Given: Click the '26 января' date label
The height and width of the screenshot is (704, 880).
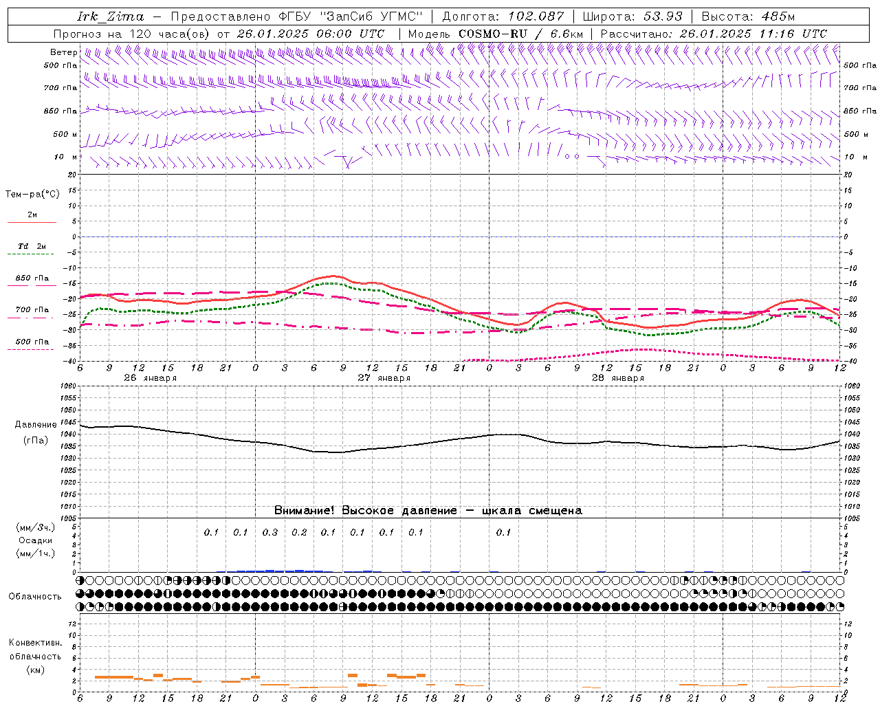Looking at the screenshot, I should [150, 378].
